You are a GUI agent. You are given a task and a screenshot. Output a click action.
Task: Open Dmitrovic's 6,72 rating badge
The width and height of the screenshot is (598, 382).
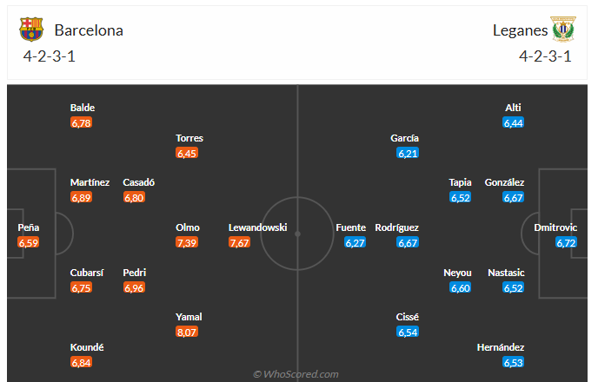(x=566, y=242)
